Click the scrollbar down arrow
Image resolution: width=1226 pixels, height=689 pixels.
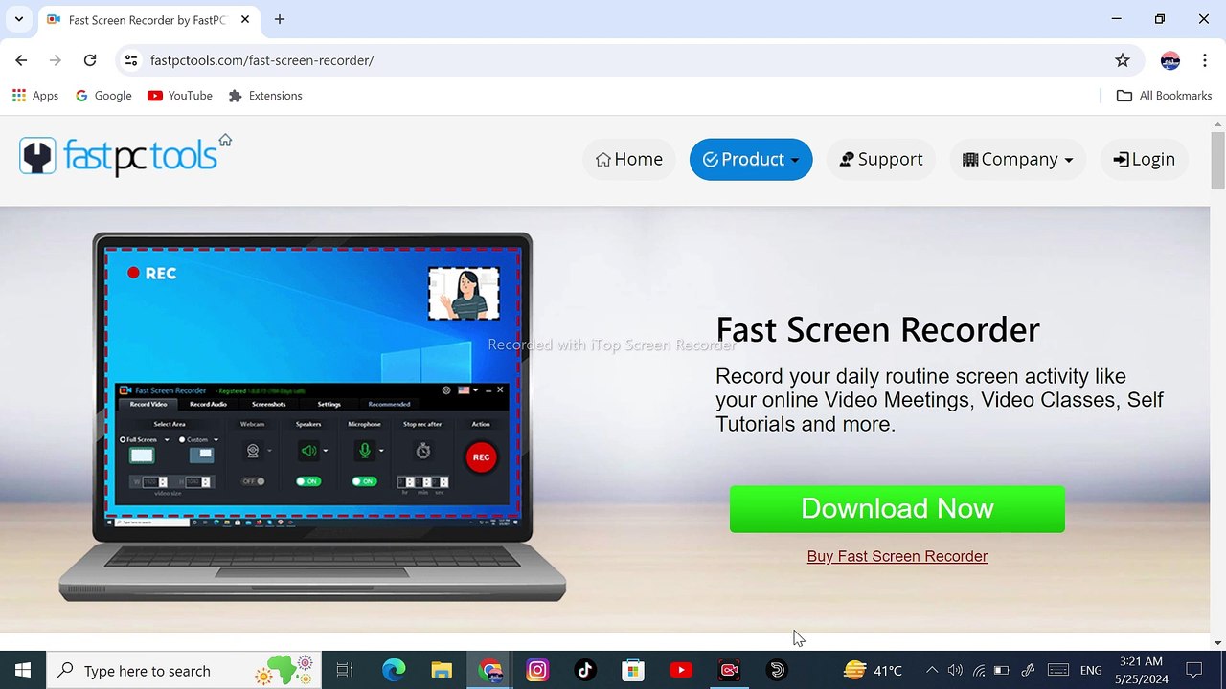click(x=1217, y=642)
